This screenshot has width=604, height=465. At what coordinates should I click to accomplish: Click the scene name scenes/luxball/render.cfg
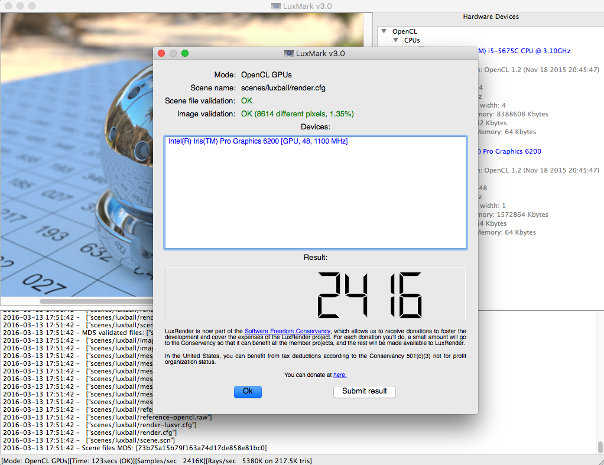coord(283,88)
